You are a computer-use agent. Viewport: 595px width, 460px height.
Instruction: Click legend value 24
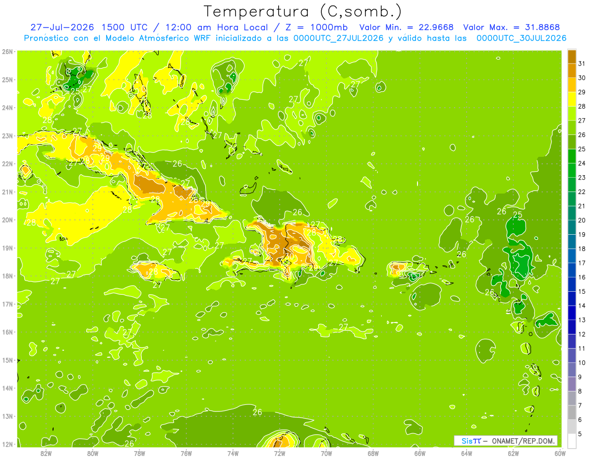582,163
